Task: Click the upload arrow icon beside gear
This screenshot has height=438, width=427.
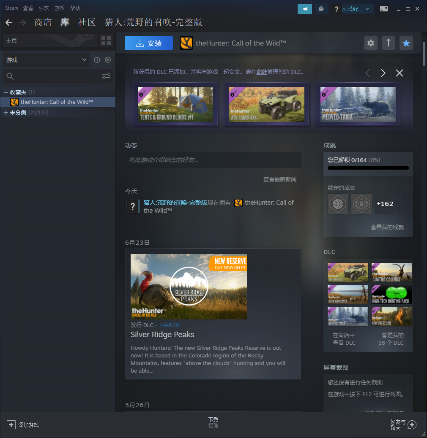Action: [389, 43]
